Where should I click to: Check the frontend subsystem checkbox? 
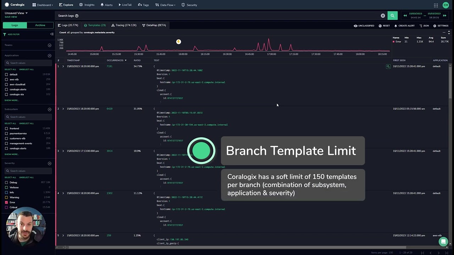point(6,128)
